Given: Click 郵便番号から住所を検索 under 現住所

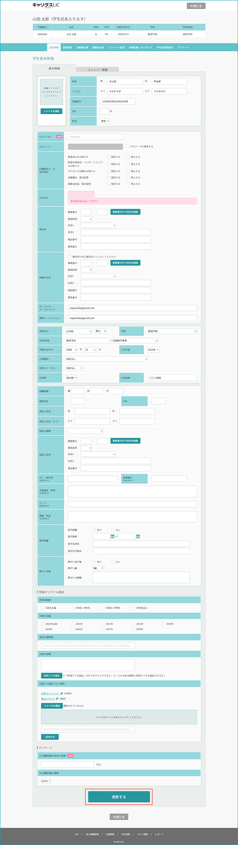Looking at the screenshot, I should tap(125, 212).
